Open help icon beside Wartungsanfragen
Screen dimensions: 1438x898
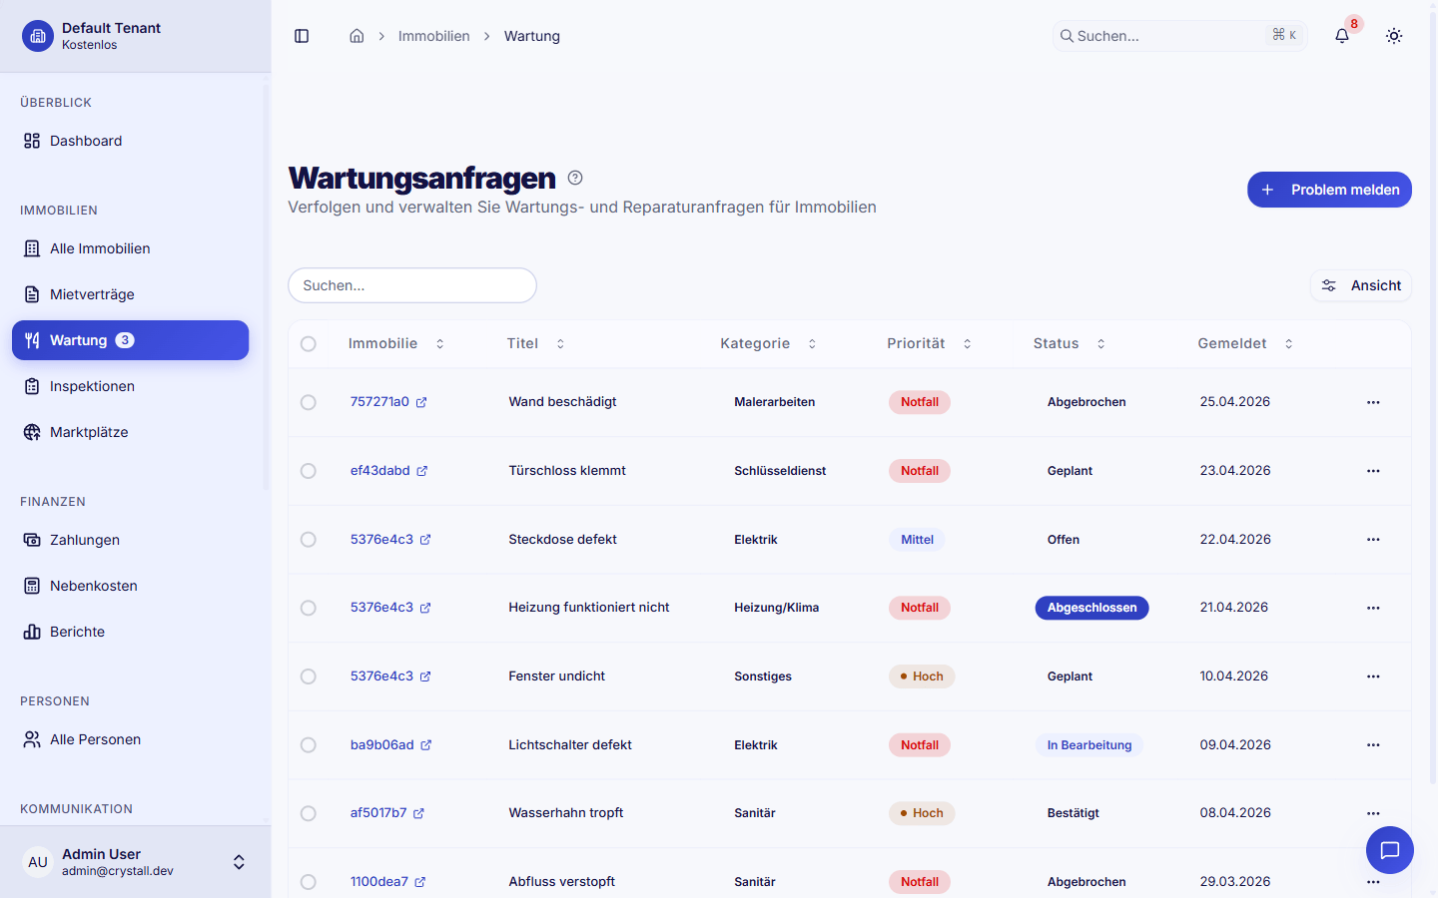(575, 178)
